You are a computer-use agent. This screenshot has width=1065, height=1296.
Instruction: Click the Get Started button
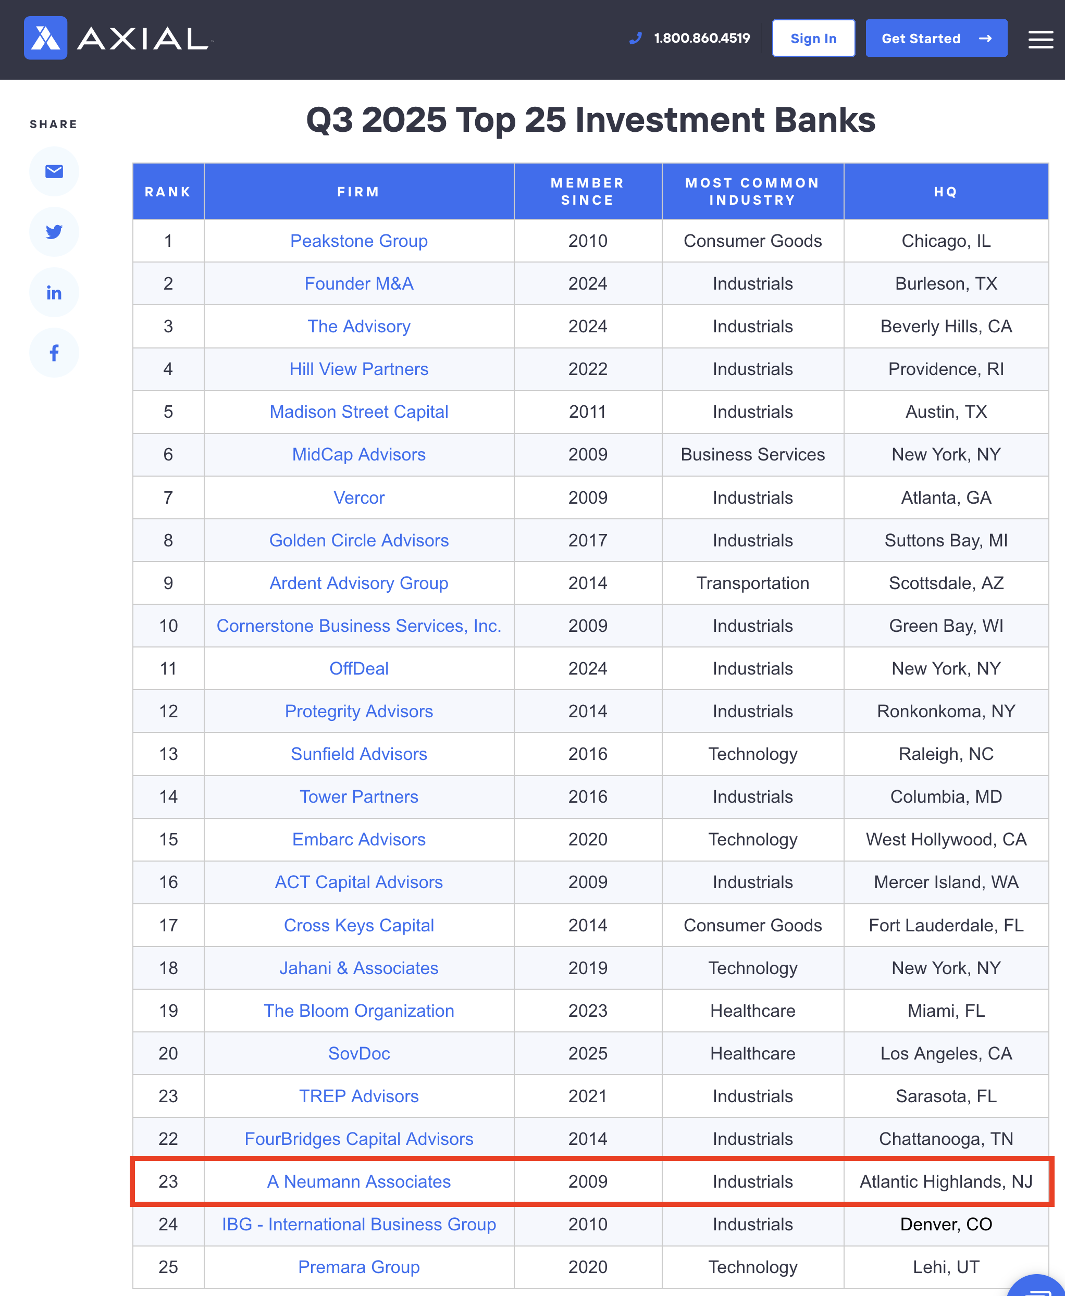[936, 38]
